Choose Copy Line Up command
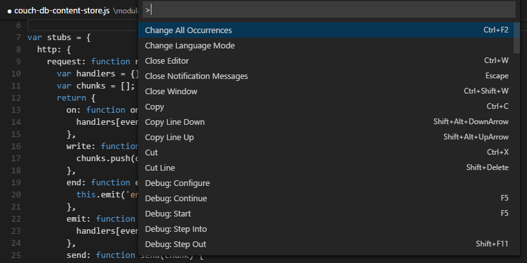Screen dimensions: 527x263 169,138
